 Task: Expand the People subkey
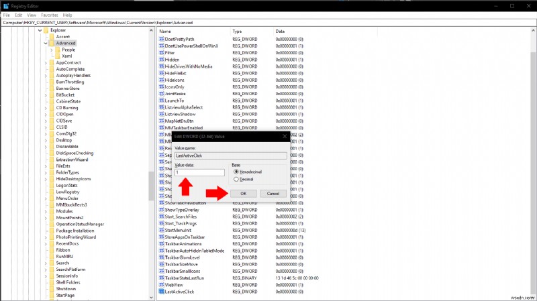click(52, 50)
